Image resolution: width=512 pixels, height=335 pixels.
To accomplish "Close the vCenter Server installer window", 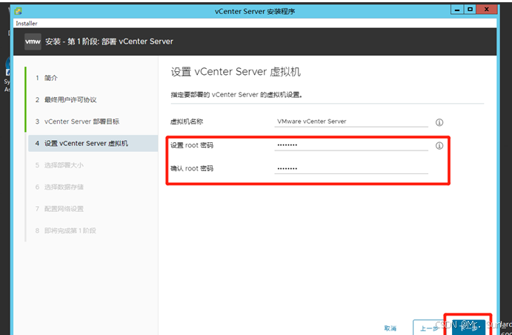I will pos(487,10).
